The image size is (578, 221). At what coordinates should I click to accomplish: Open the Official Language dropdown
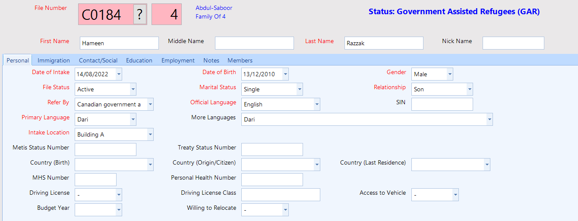point(317,104)
